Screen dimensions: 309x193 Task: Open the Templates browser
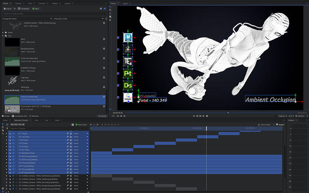click(x=23, y=9)
